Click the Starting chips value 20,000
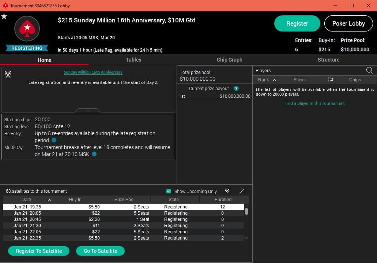 click(42, 119)
